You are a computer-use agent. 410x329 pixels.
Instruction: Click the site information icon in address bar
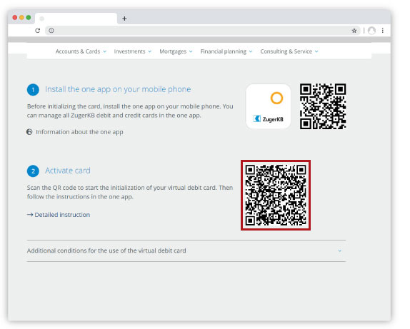51,31
